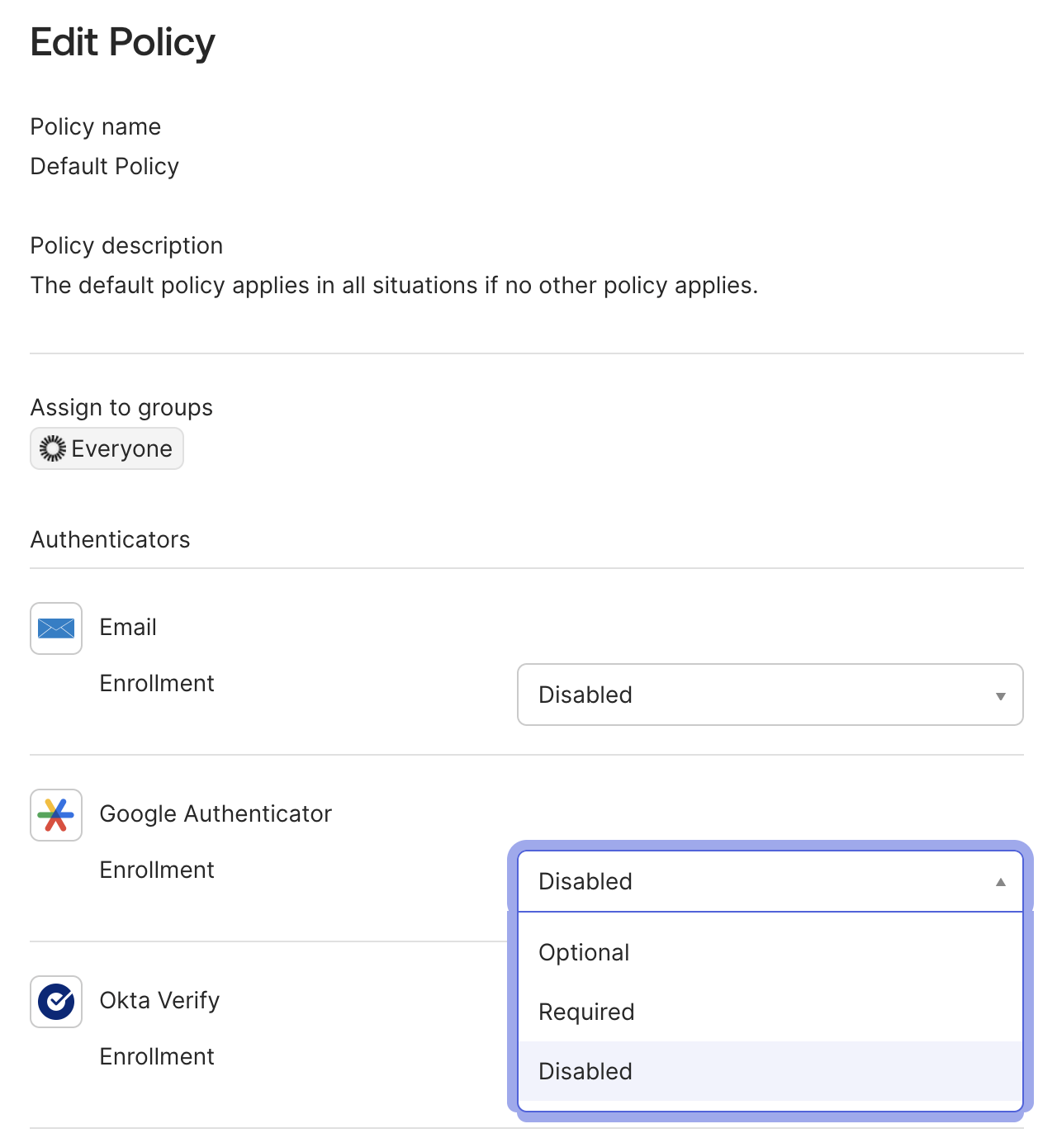Select Optional for Google Authenticator enrollment
Image resolution: width=1057 pixels, height=1138 pixels.
584,952
